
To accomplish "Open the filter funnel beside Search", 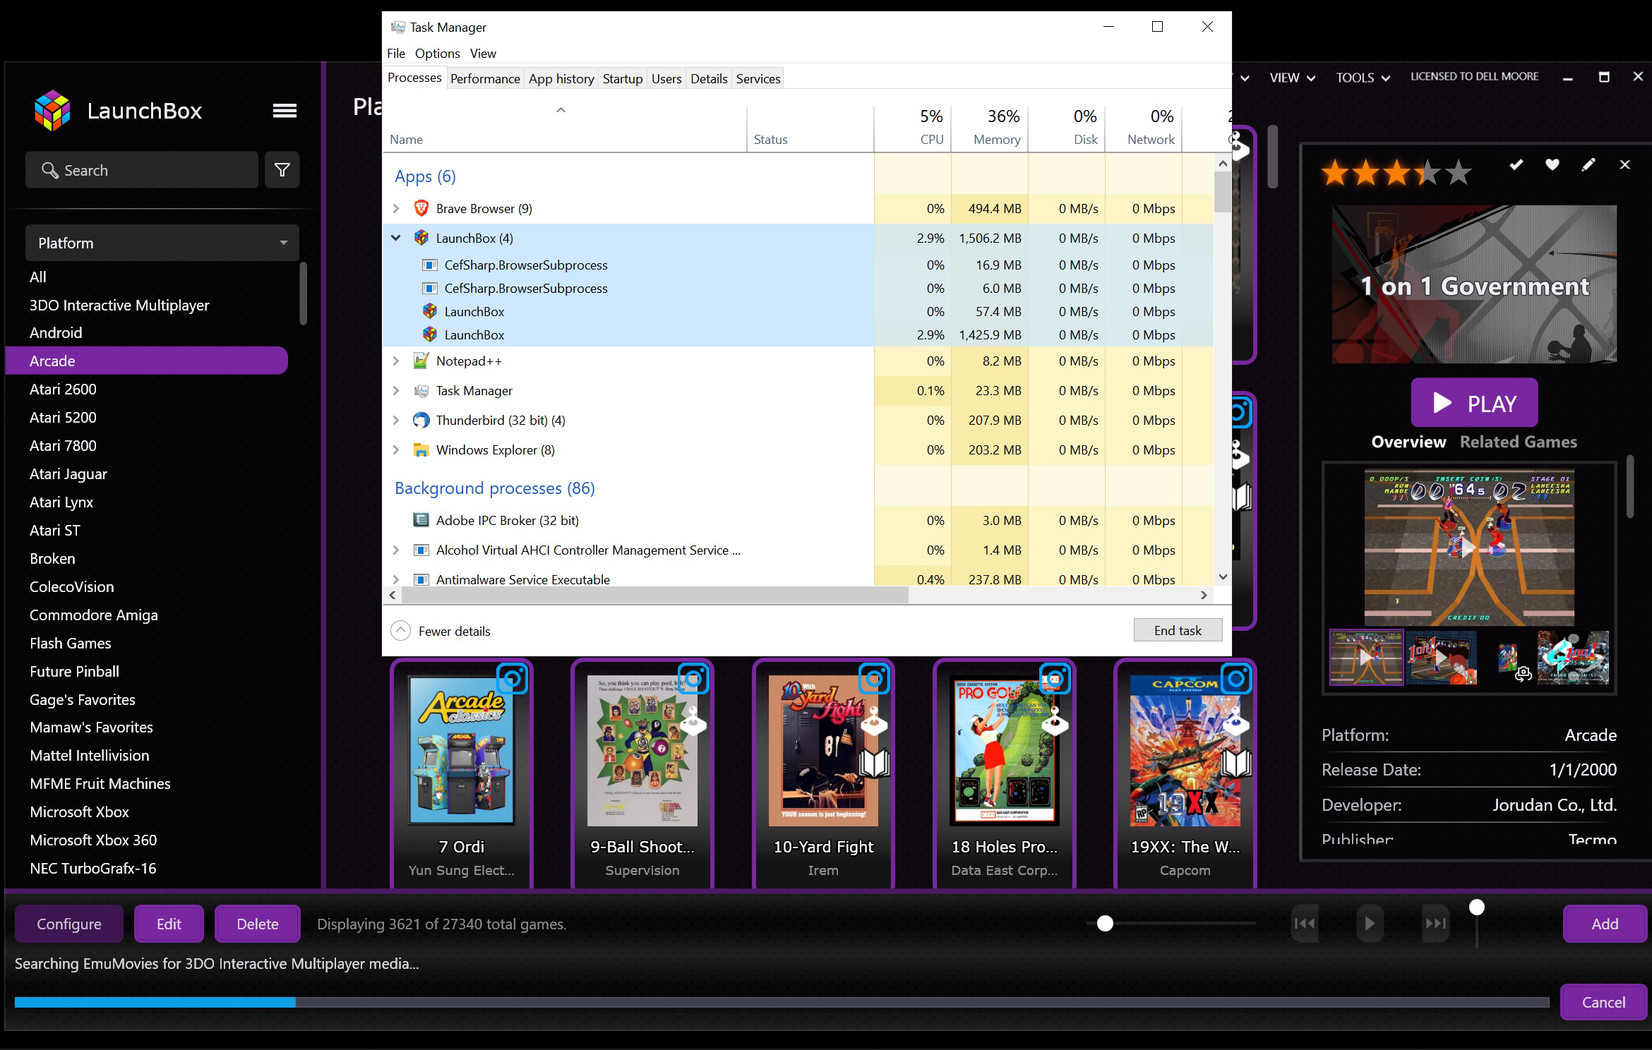I will [x=282, y=170].
